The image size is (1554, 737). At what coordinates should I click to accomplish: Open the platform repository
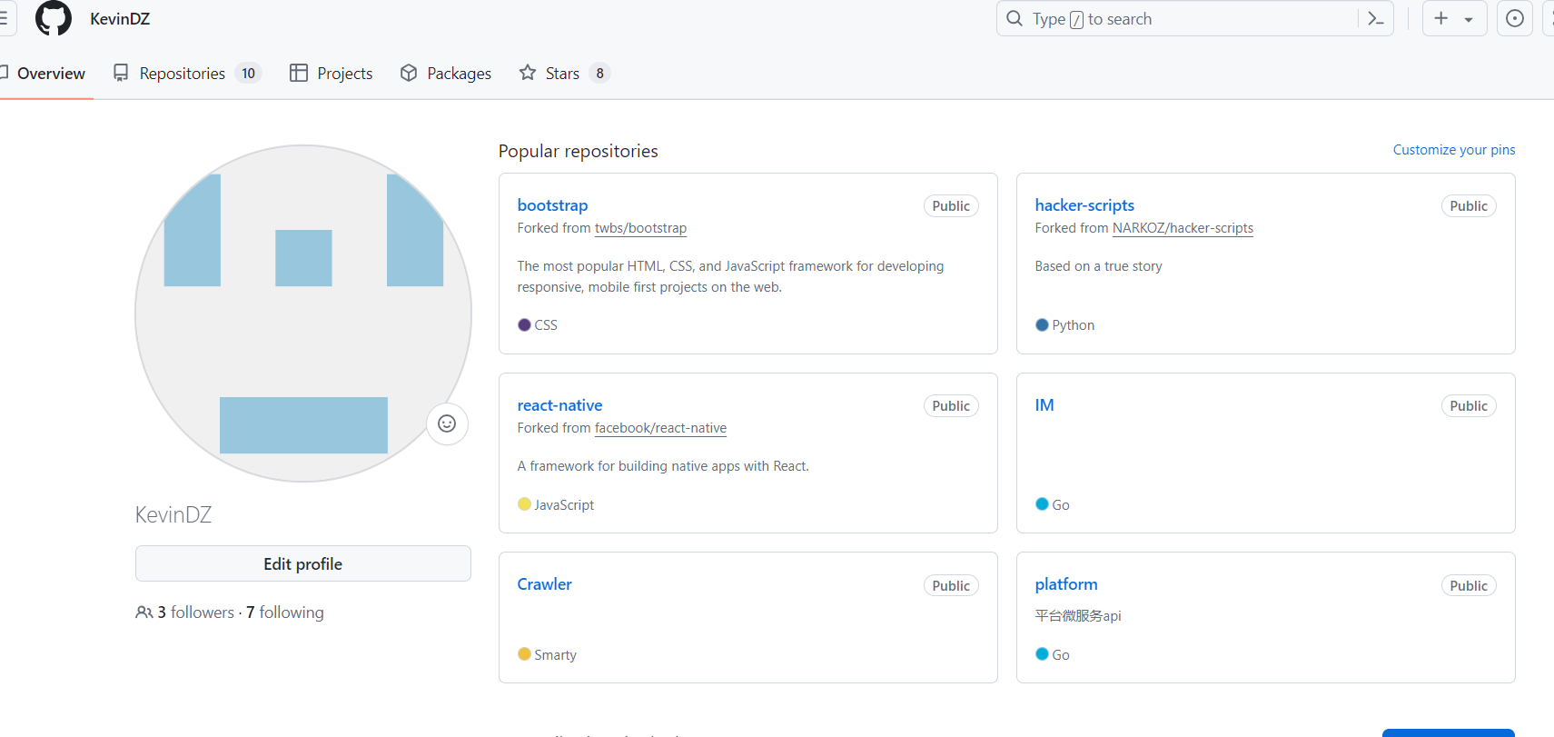pos(1066,584)
